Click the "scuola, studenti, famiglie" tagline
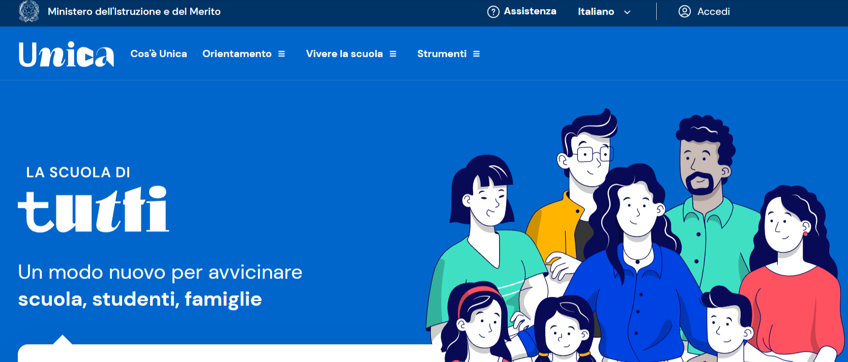This screenshot has width=848, height=362. click(x=140, y=299)
